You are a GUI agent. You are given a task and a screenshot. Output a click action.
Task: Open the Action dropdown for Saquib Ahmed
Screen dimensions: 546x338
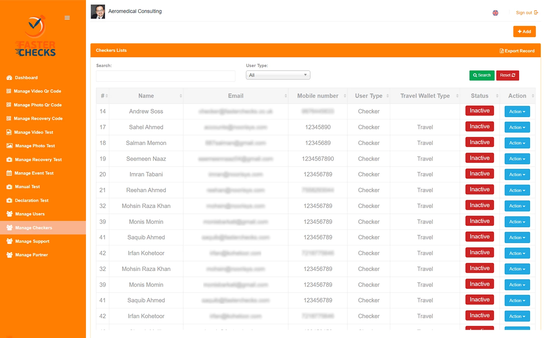517,237
